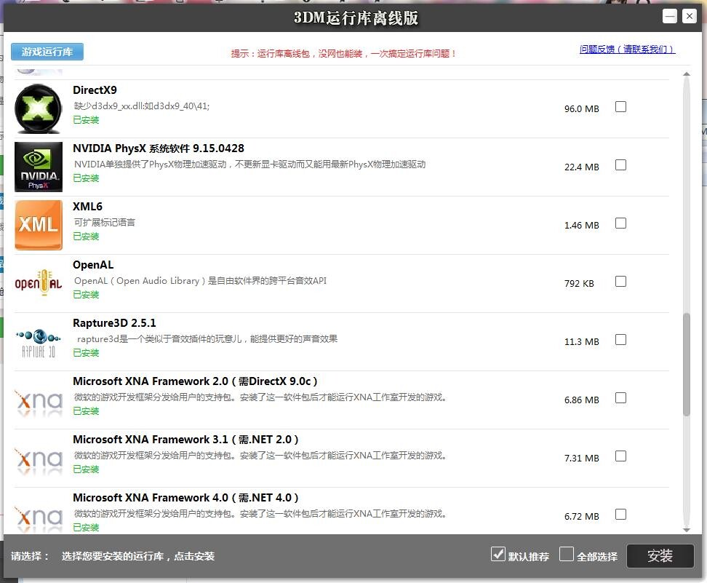
Task: Enable the 全部选择 checkbox
Action: click(566, 554)
